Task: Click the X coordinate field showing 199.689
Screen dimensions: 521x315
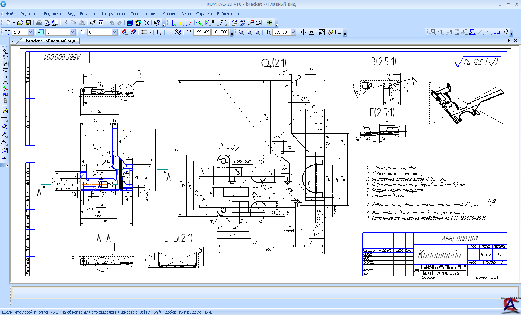Action: [202, 32]
